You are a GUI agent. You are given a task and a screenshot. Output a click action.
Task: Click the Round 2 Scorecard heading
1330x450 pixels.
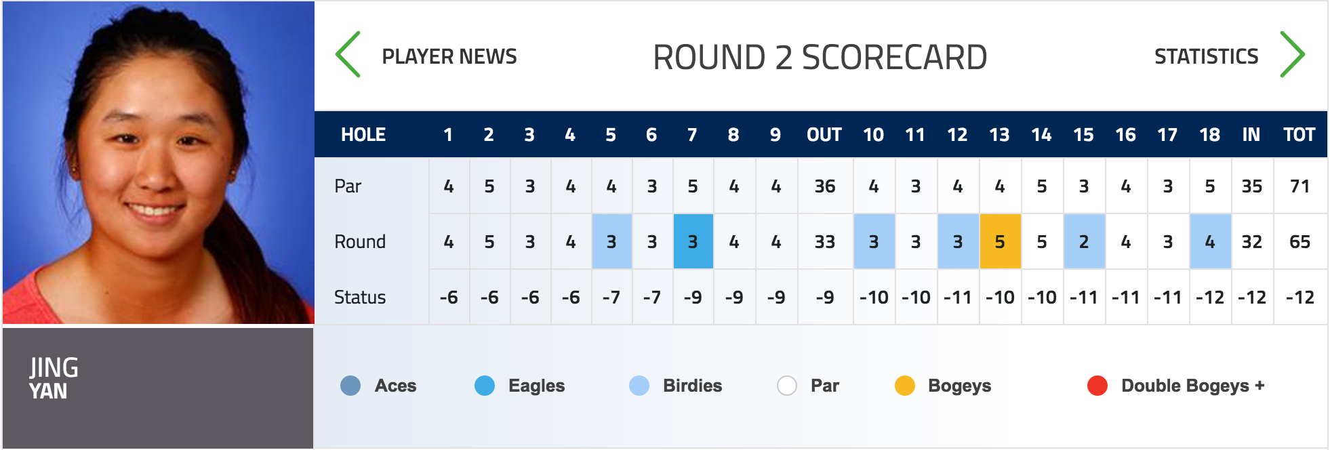820,57
